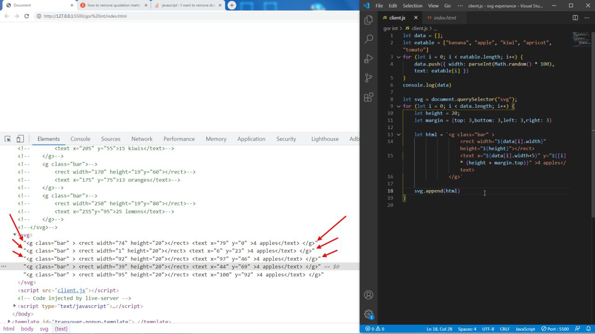Switch to the 'how to remove quotation marks' browser tab

(x=113, y=5)
